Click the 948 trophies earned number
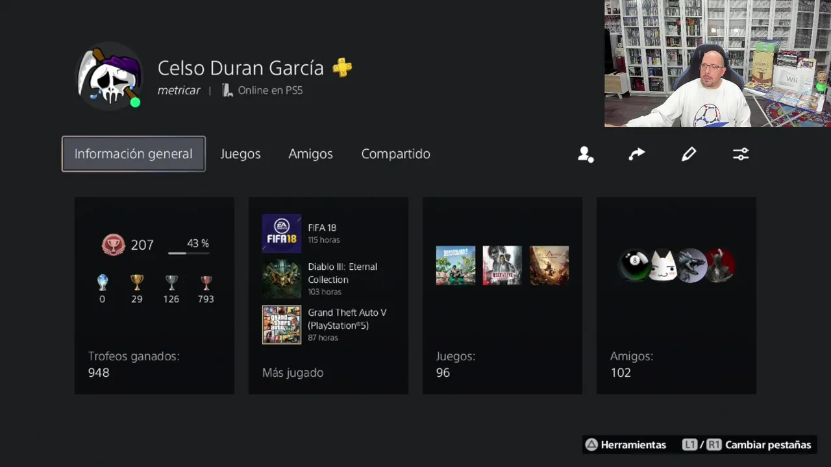 [x=99, y=373]
